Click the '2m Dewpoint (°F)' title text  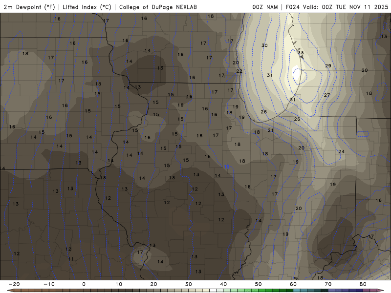29,7
